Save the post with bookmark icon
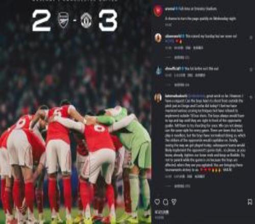Screen dimensions: 255x224 [250, 202]
